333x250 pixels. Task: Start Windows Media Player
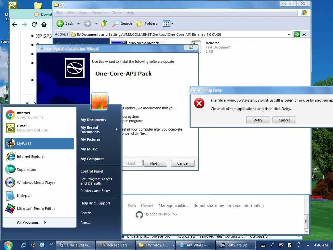(39, 183)
